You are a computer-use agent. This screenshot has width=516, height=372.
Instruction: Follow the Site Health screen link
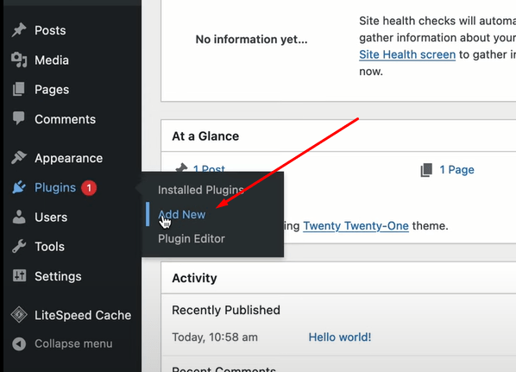(x=407, y=54)
